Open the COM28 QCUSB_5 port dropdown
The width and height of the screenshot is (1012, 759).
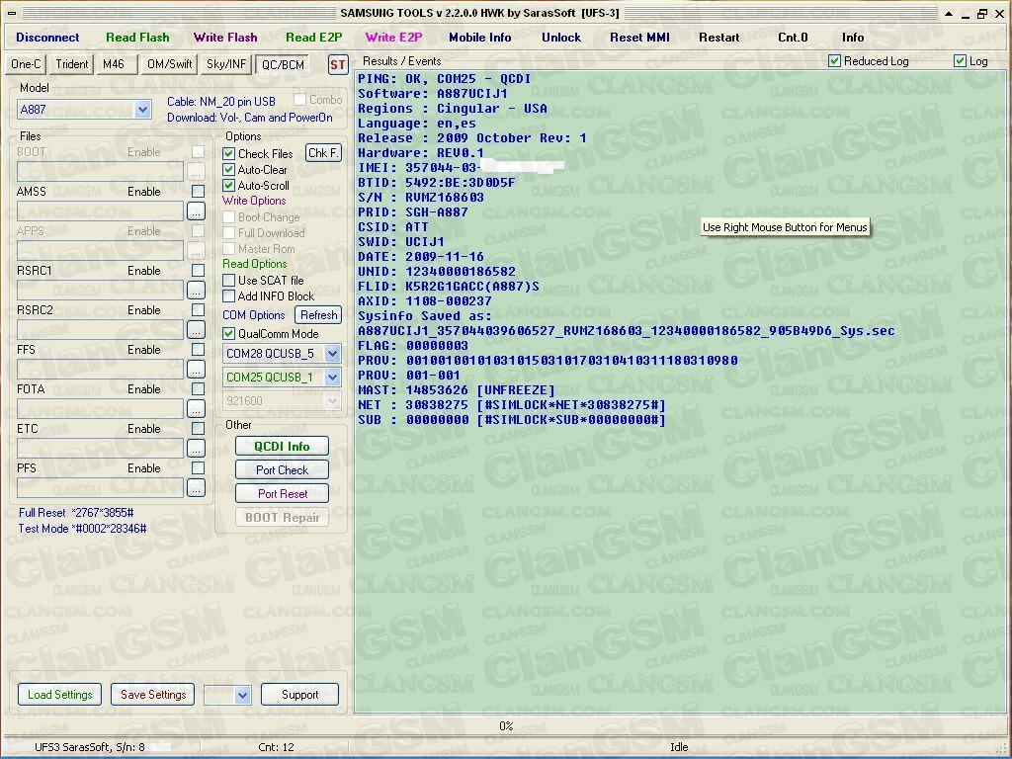tap(332, 354)
